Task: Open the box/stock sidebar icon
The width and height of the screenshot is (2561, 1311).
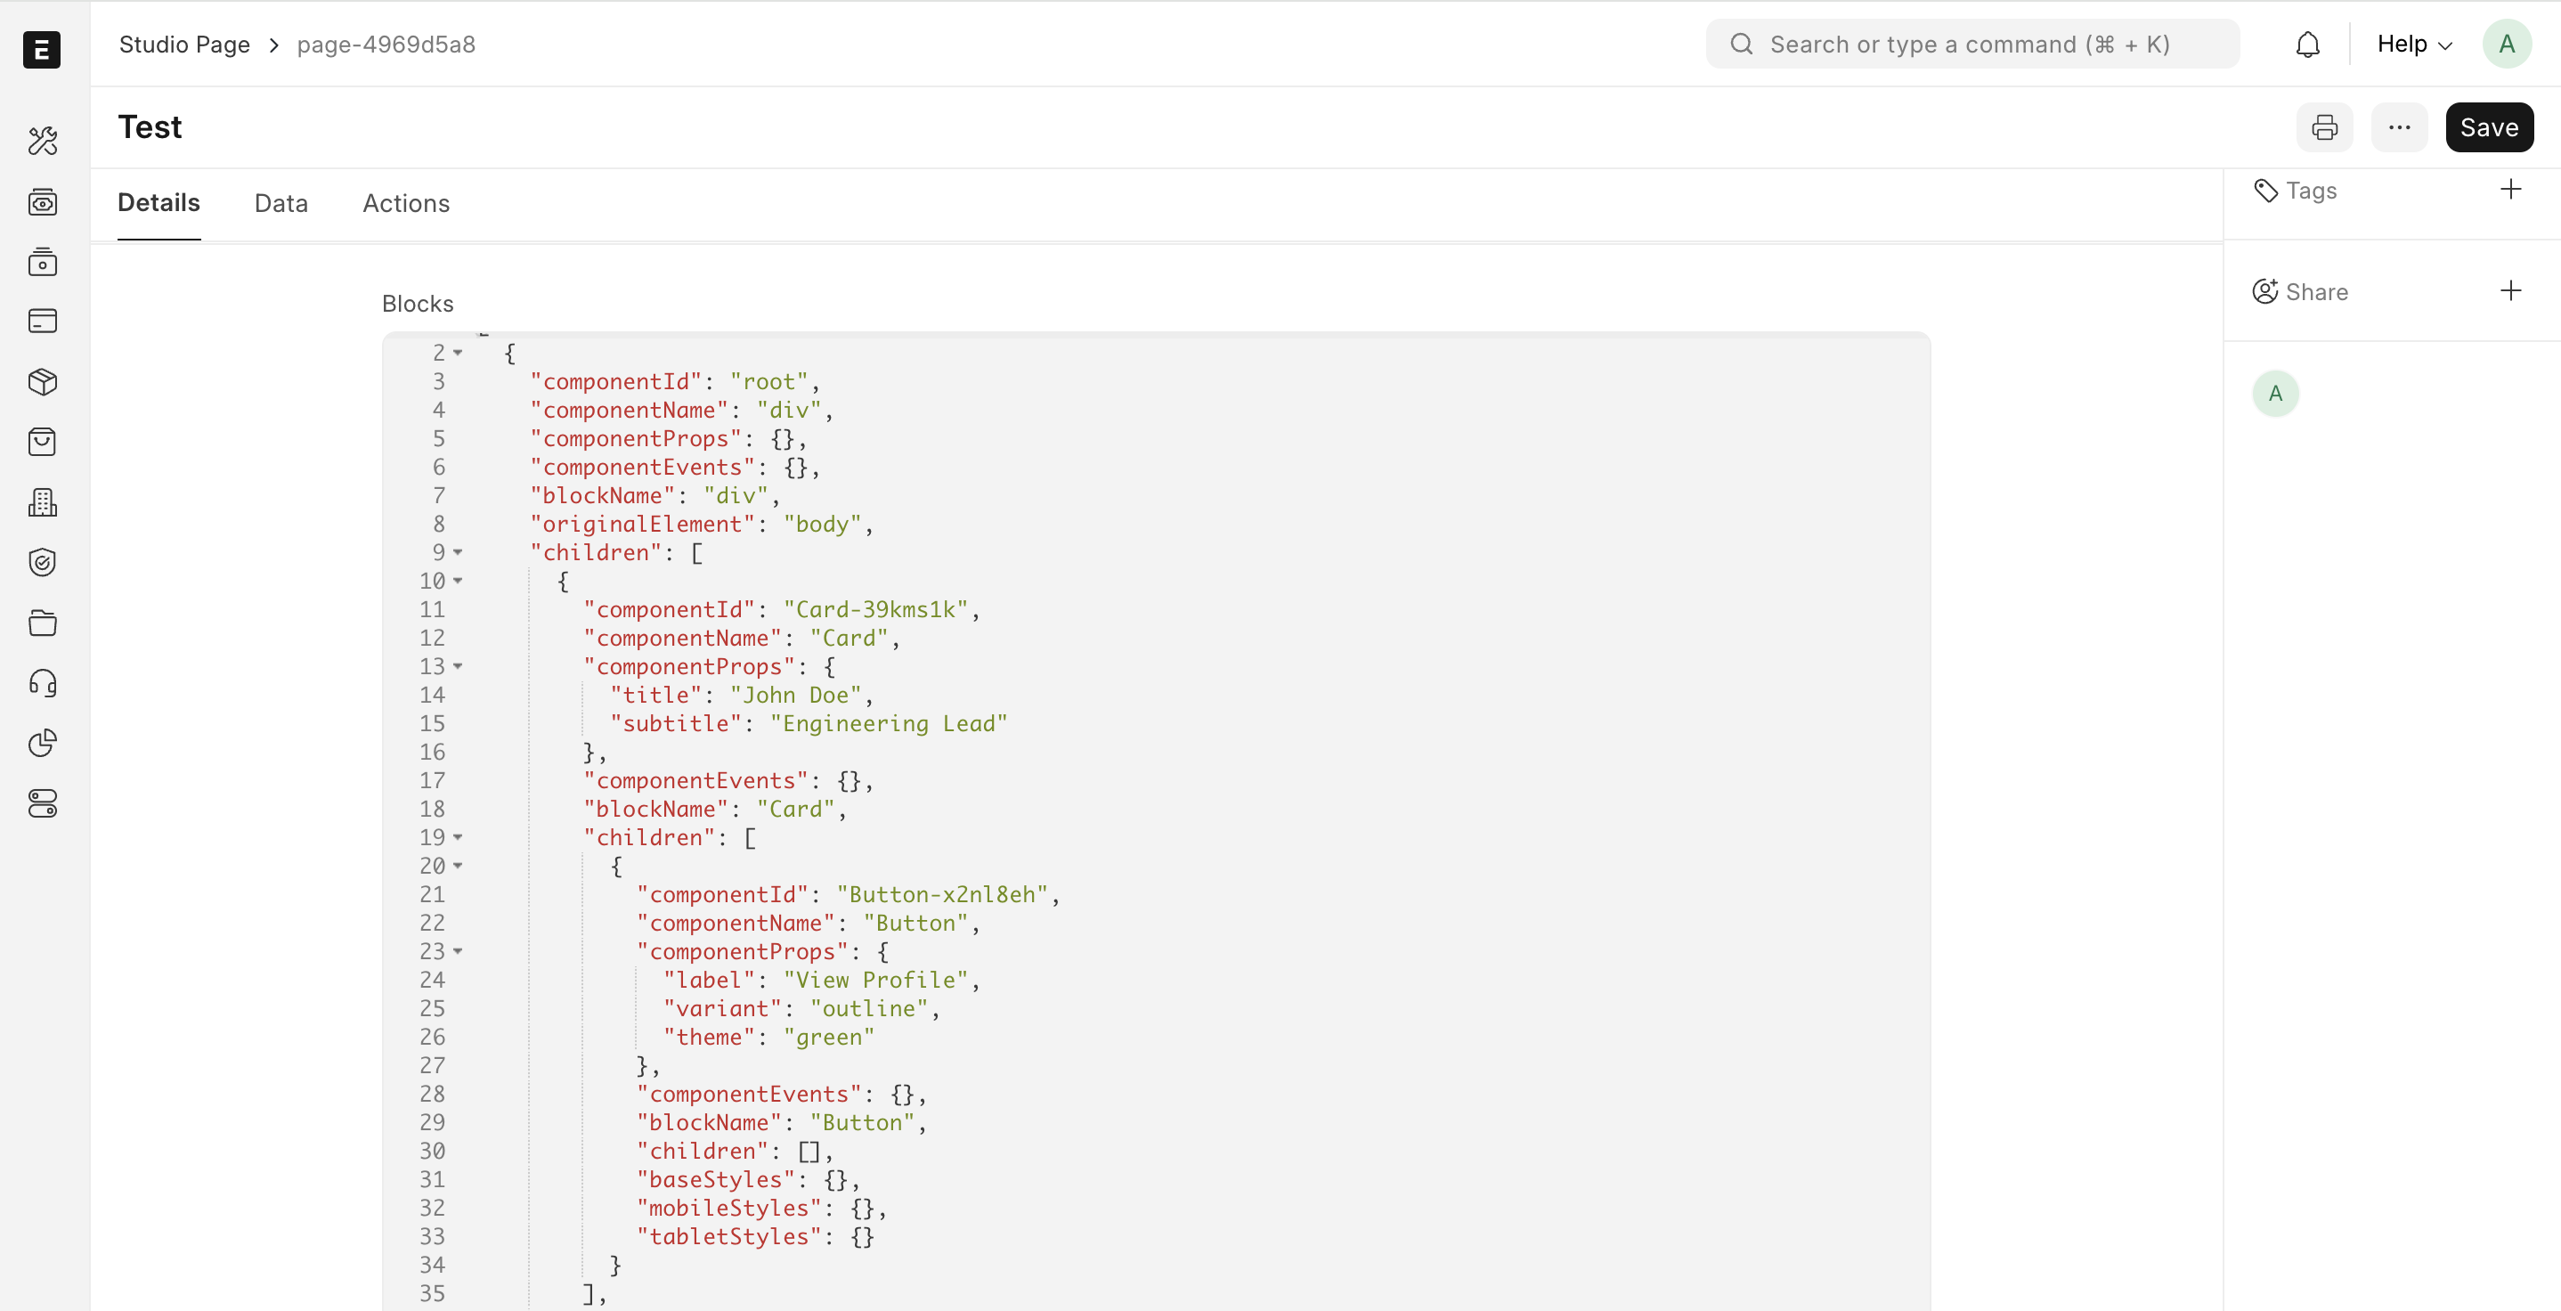Action: point(43,382)
